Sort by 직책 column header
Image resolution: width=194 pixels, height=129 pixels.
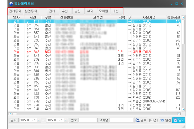tap(122, 17)
